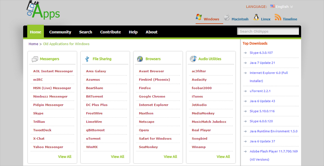This screenshot has width=324, height=166.
Task: Open the Home tab in navigation bar
Action: click(36, 32)
